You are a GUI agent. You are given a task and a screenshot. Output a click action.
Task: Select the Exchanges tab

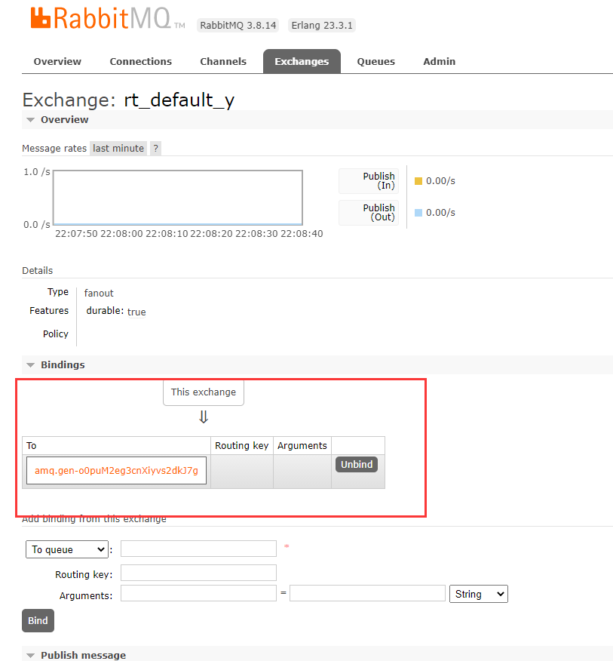[x=302, y=62]
